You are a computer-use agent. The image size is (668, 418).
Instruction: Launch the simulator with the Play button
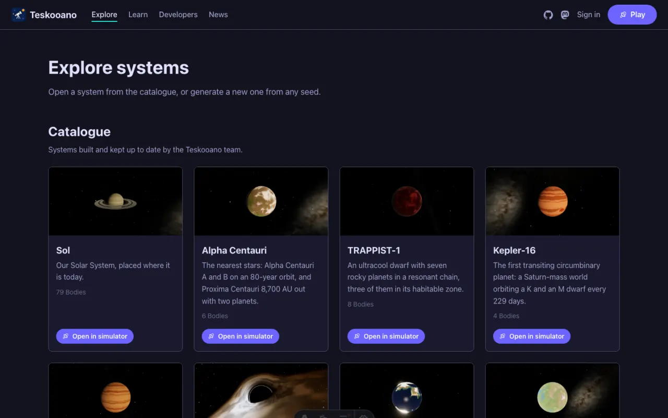[632, 15]
